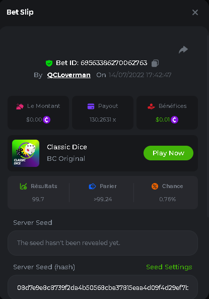Open QCLoverman's user profile link
Screen dimensions: 209x299
point(69,75)
